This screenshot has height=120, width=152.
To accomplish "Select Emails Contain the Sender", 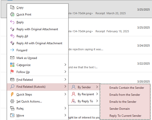I will click(x=126, y=88).
